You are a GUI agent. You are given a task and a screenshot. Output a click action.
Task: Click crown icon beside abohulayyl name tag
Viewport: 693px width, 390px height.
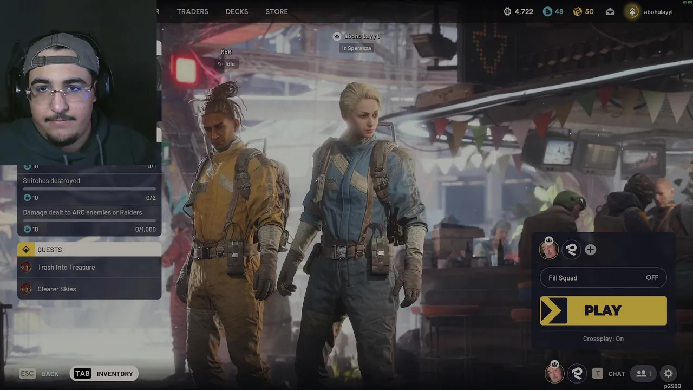pos(337,36)
